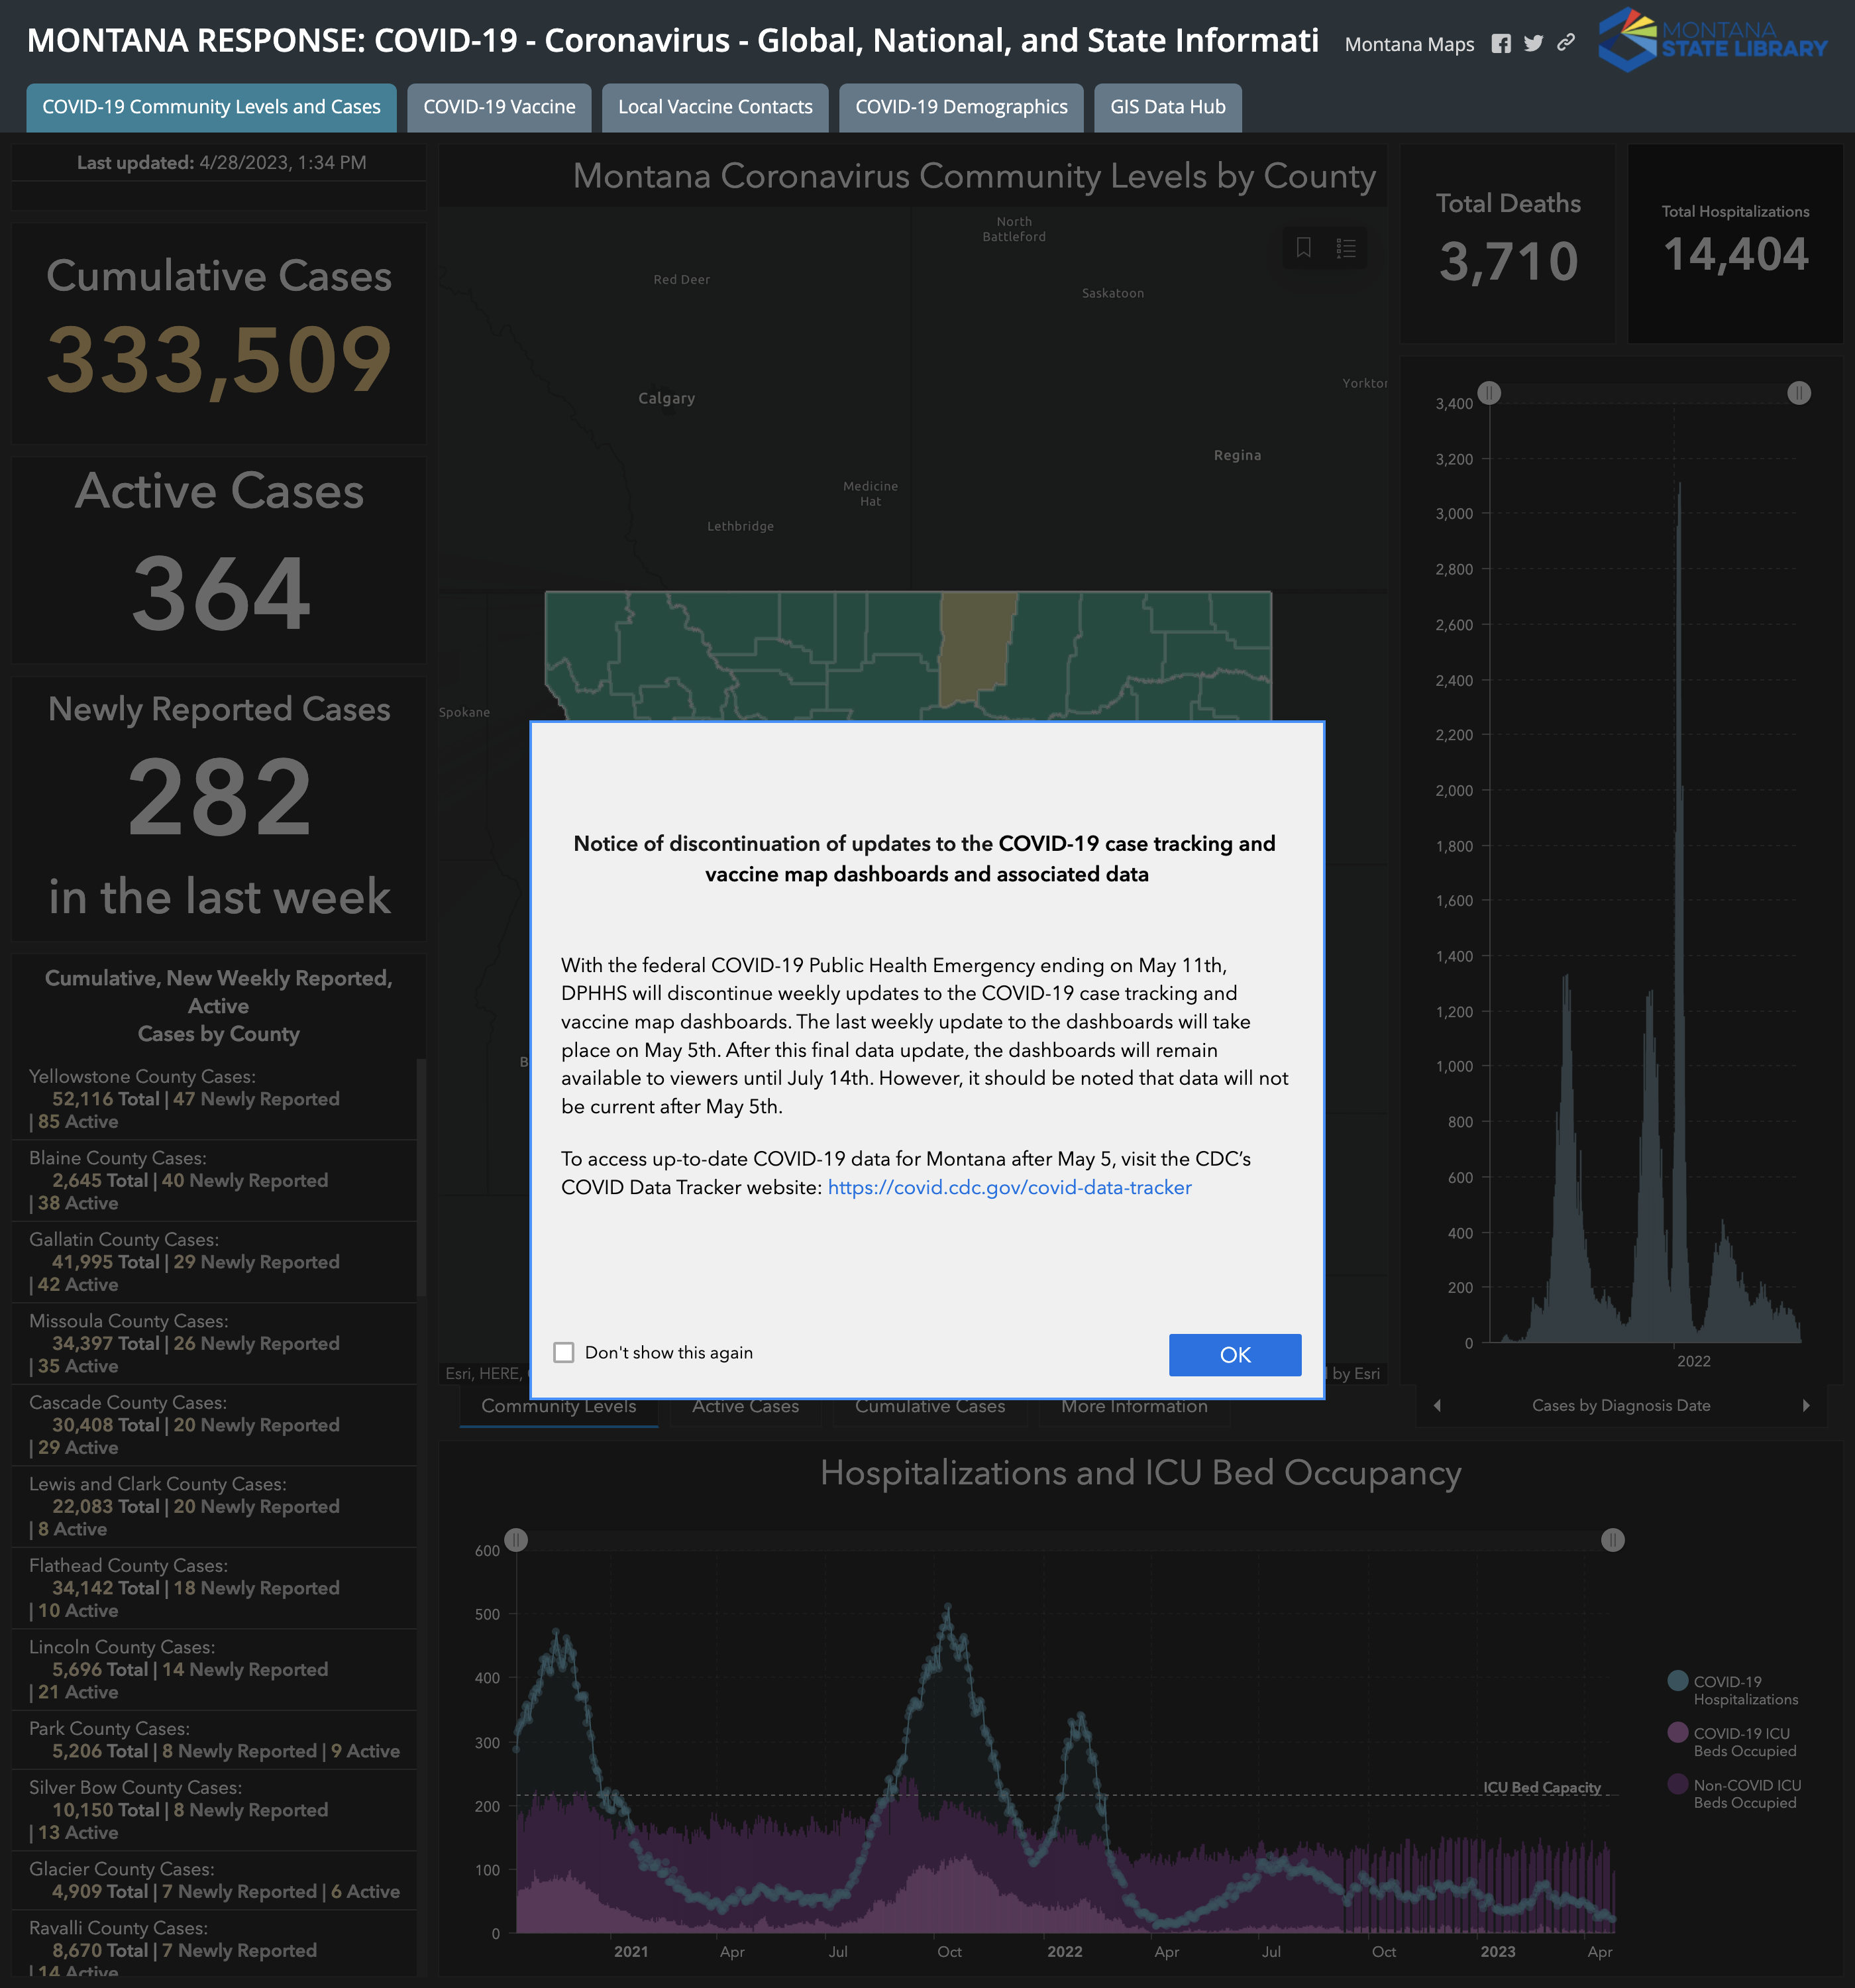The image size is (1855, 1988).
Task: Check the Don't show this again box
Action: [564, 1352]
